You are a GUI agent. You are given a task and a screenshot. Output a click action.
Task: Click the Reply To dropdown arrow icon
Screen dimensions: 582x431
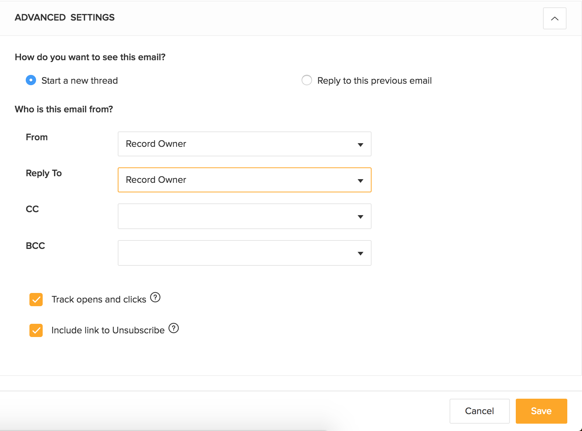tap(361, 181)
